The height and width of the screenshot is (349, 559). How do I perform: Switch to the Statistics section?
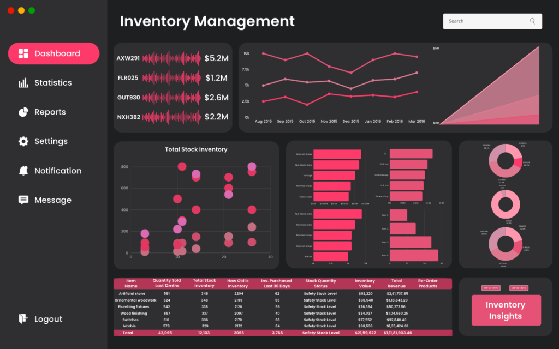pyautogui.click(x=53, y=82)
